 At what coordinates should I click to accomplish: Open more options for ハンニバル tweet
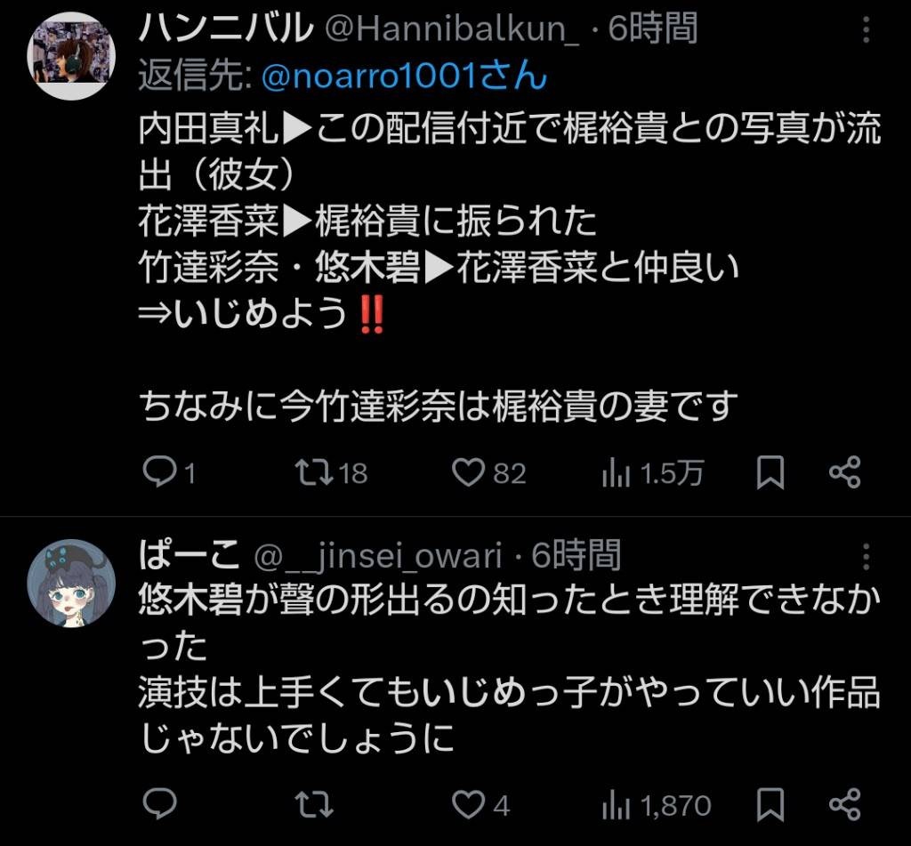coord(866,29)
